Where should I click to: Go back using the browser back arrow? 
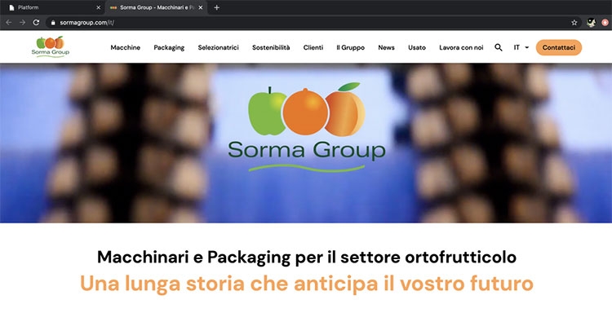pos(9,23)
